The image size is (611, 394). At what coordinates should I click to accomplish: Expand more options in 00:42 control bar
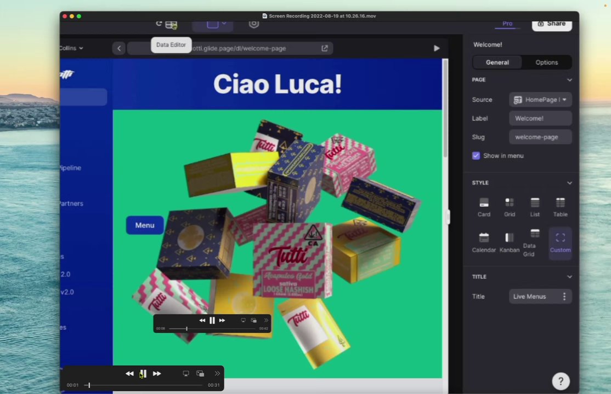tap(266, 320)
